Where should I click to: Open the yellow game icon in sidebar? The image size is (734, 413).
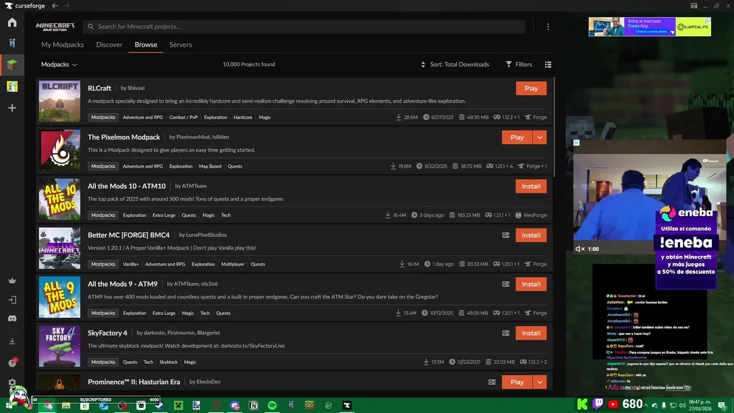coord(12,87)
